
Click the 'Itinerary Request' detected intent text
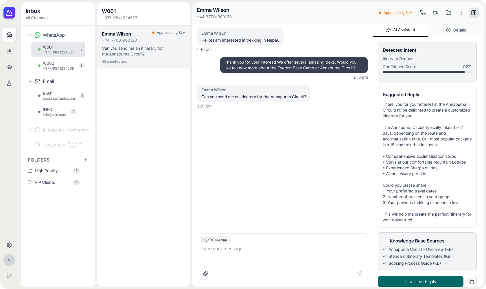click(x=399, y=59)
